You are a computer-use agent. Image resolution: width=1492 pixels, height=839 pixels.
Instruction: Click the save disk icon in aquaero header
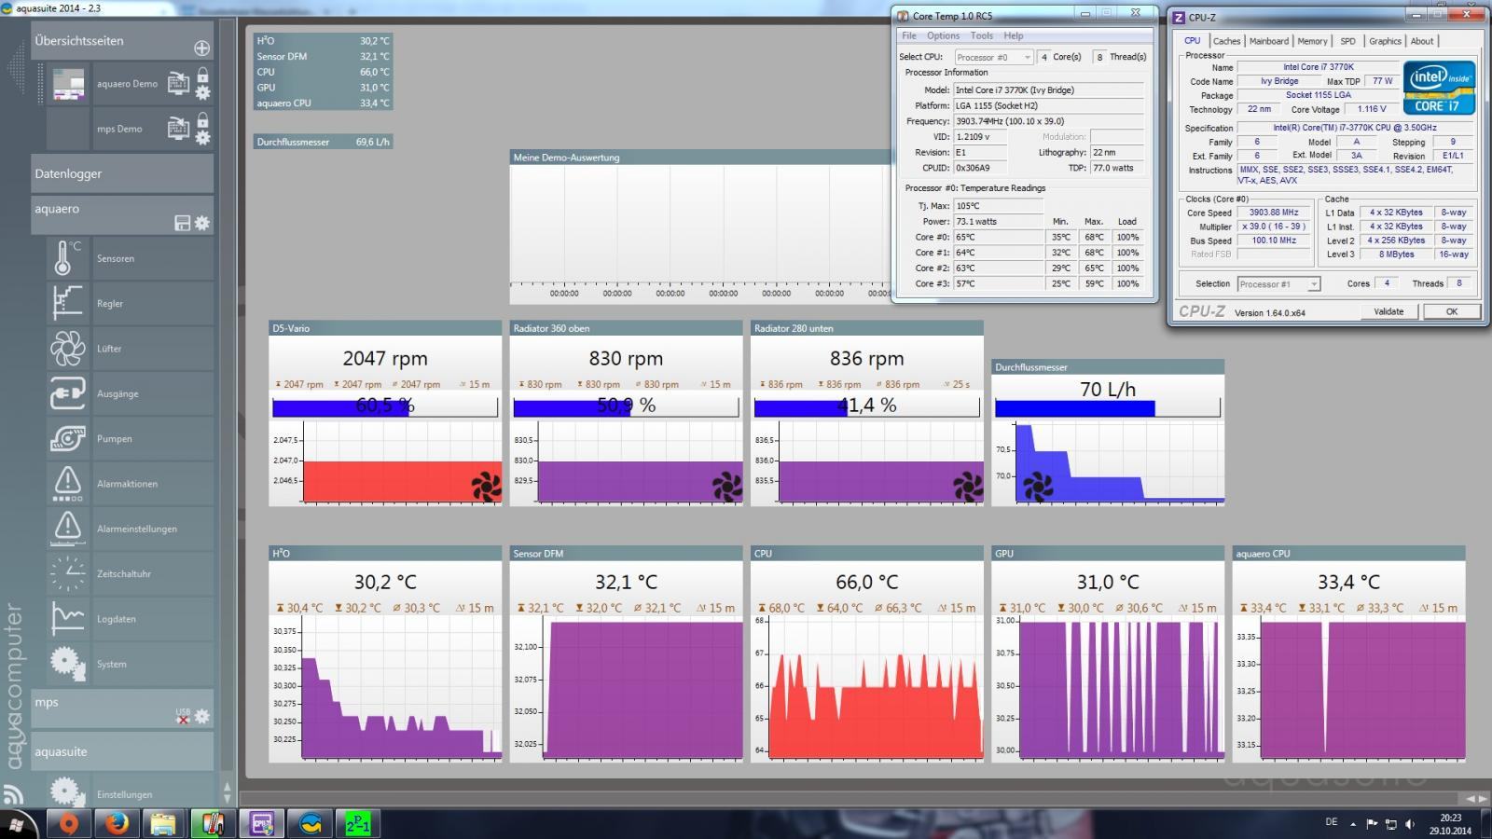click(x=183, y=223)
